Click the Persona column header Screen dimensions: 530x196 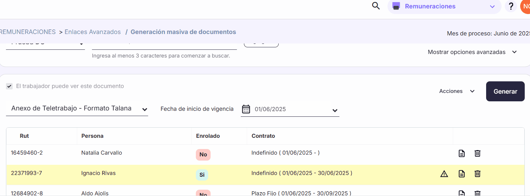click(92, 136)
